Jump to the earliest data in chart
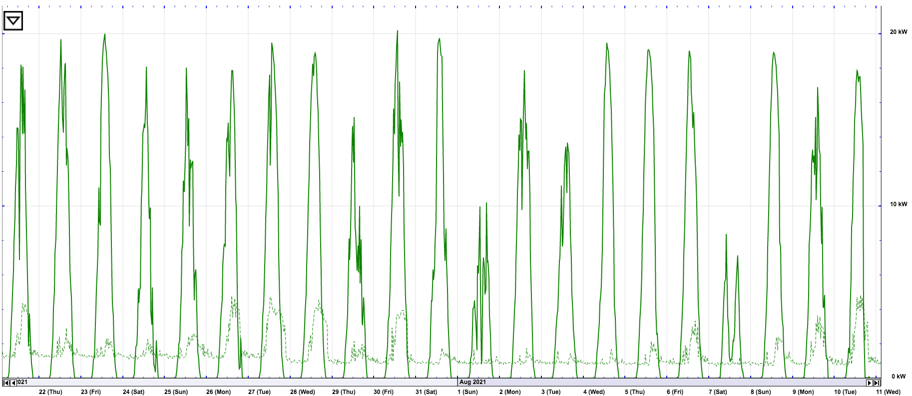This screenshot has height=396, width=912. point(6,383)
